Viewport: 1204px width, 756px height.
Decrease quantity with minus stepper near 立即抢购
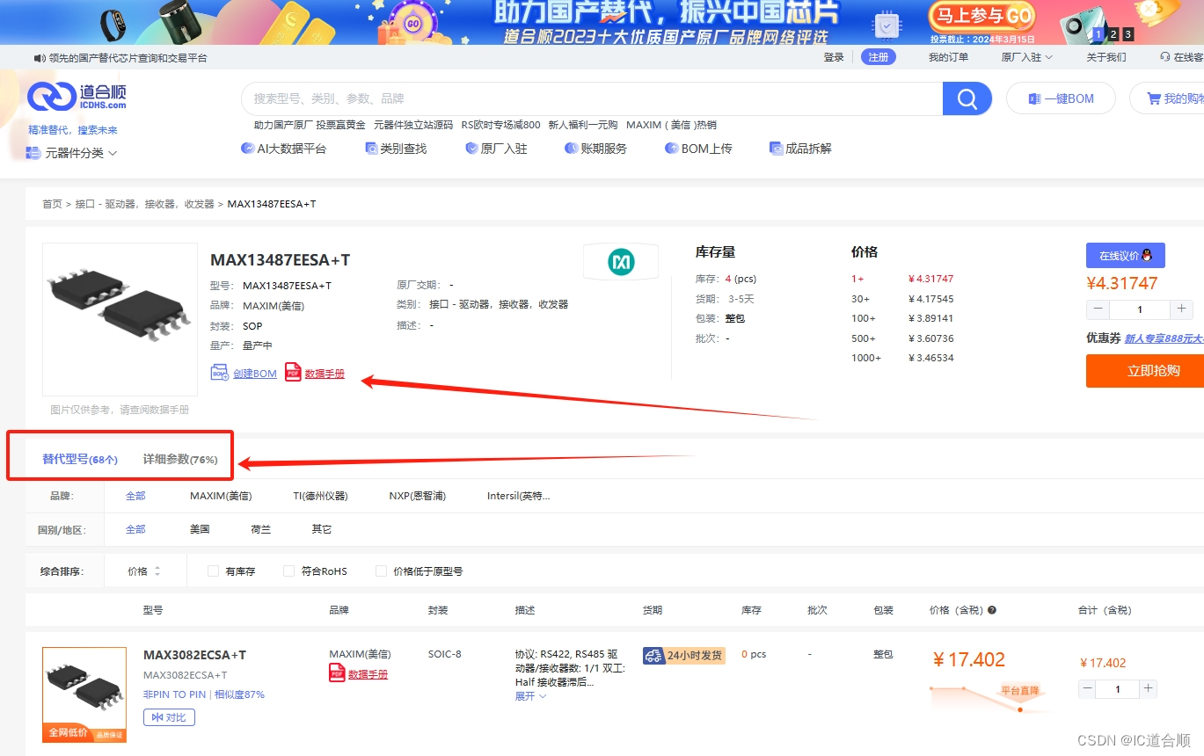coord(1098,309)
